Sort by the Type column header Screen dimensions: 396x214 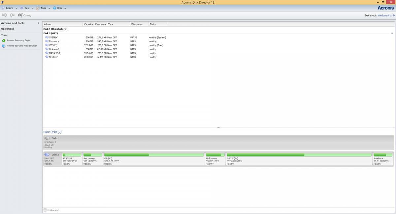coord(119,24)
